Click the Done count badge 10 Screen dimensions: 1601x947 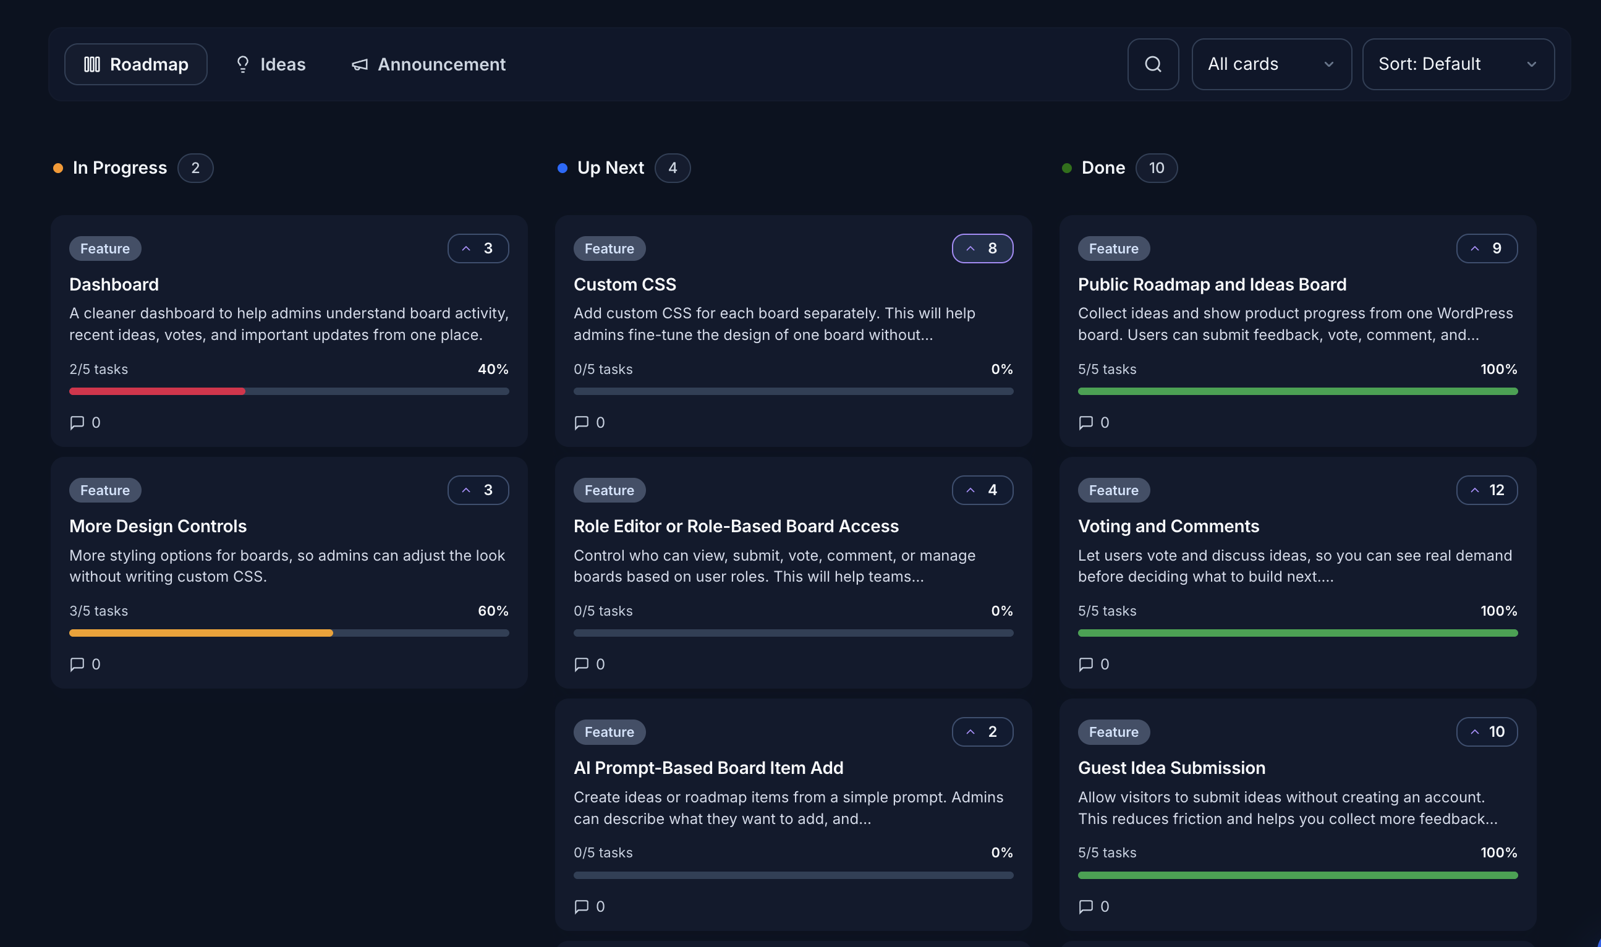click(1156, 168)
